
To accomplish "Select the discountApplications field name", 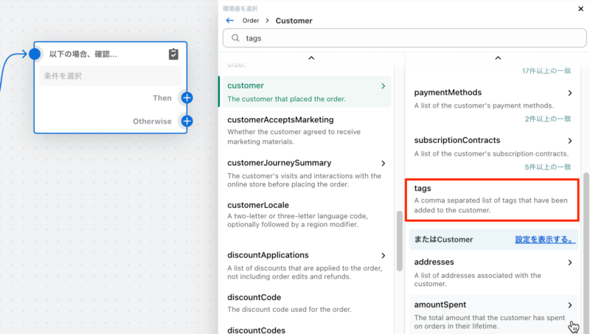I will pos(268,255).
